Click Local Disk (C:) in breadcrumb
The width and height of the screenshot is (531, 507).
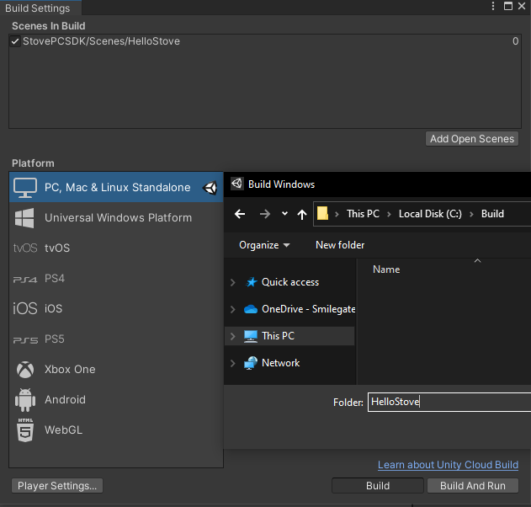click(430, 214)
